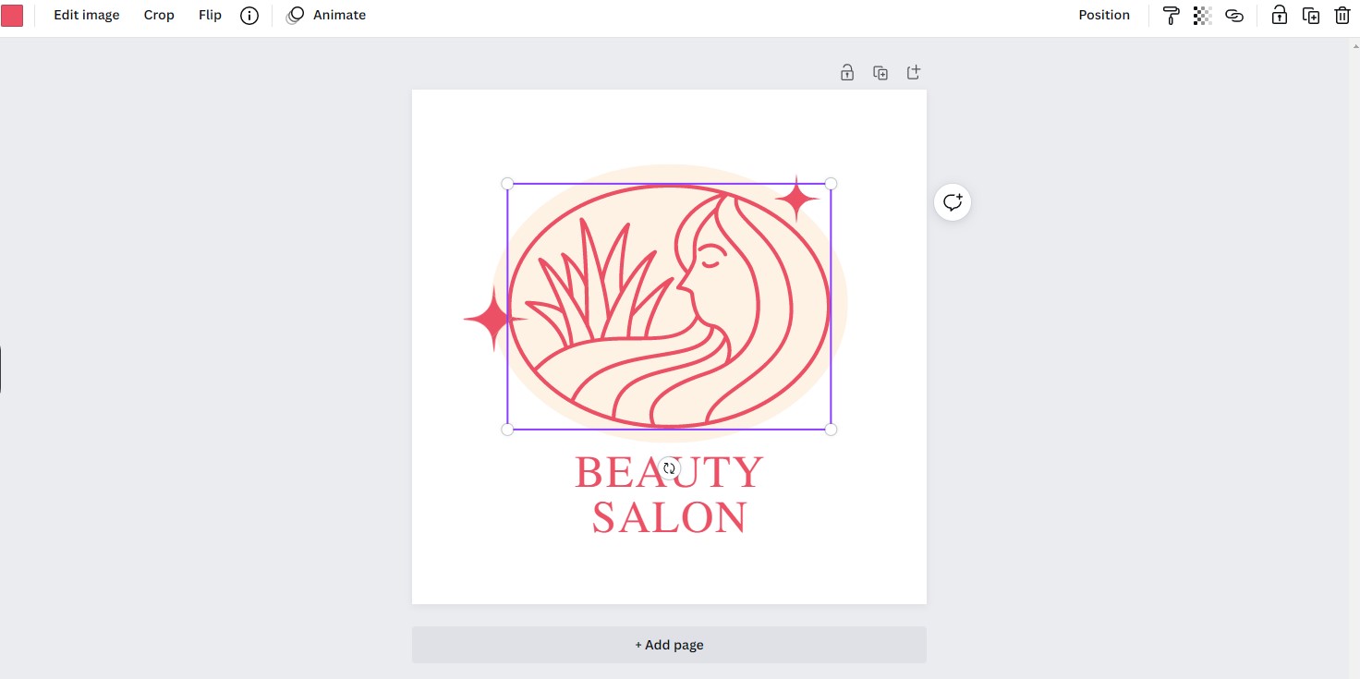Delete the selected image element

click(x=1342, y=15)
